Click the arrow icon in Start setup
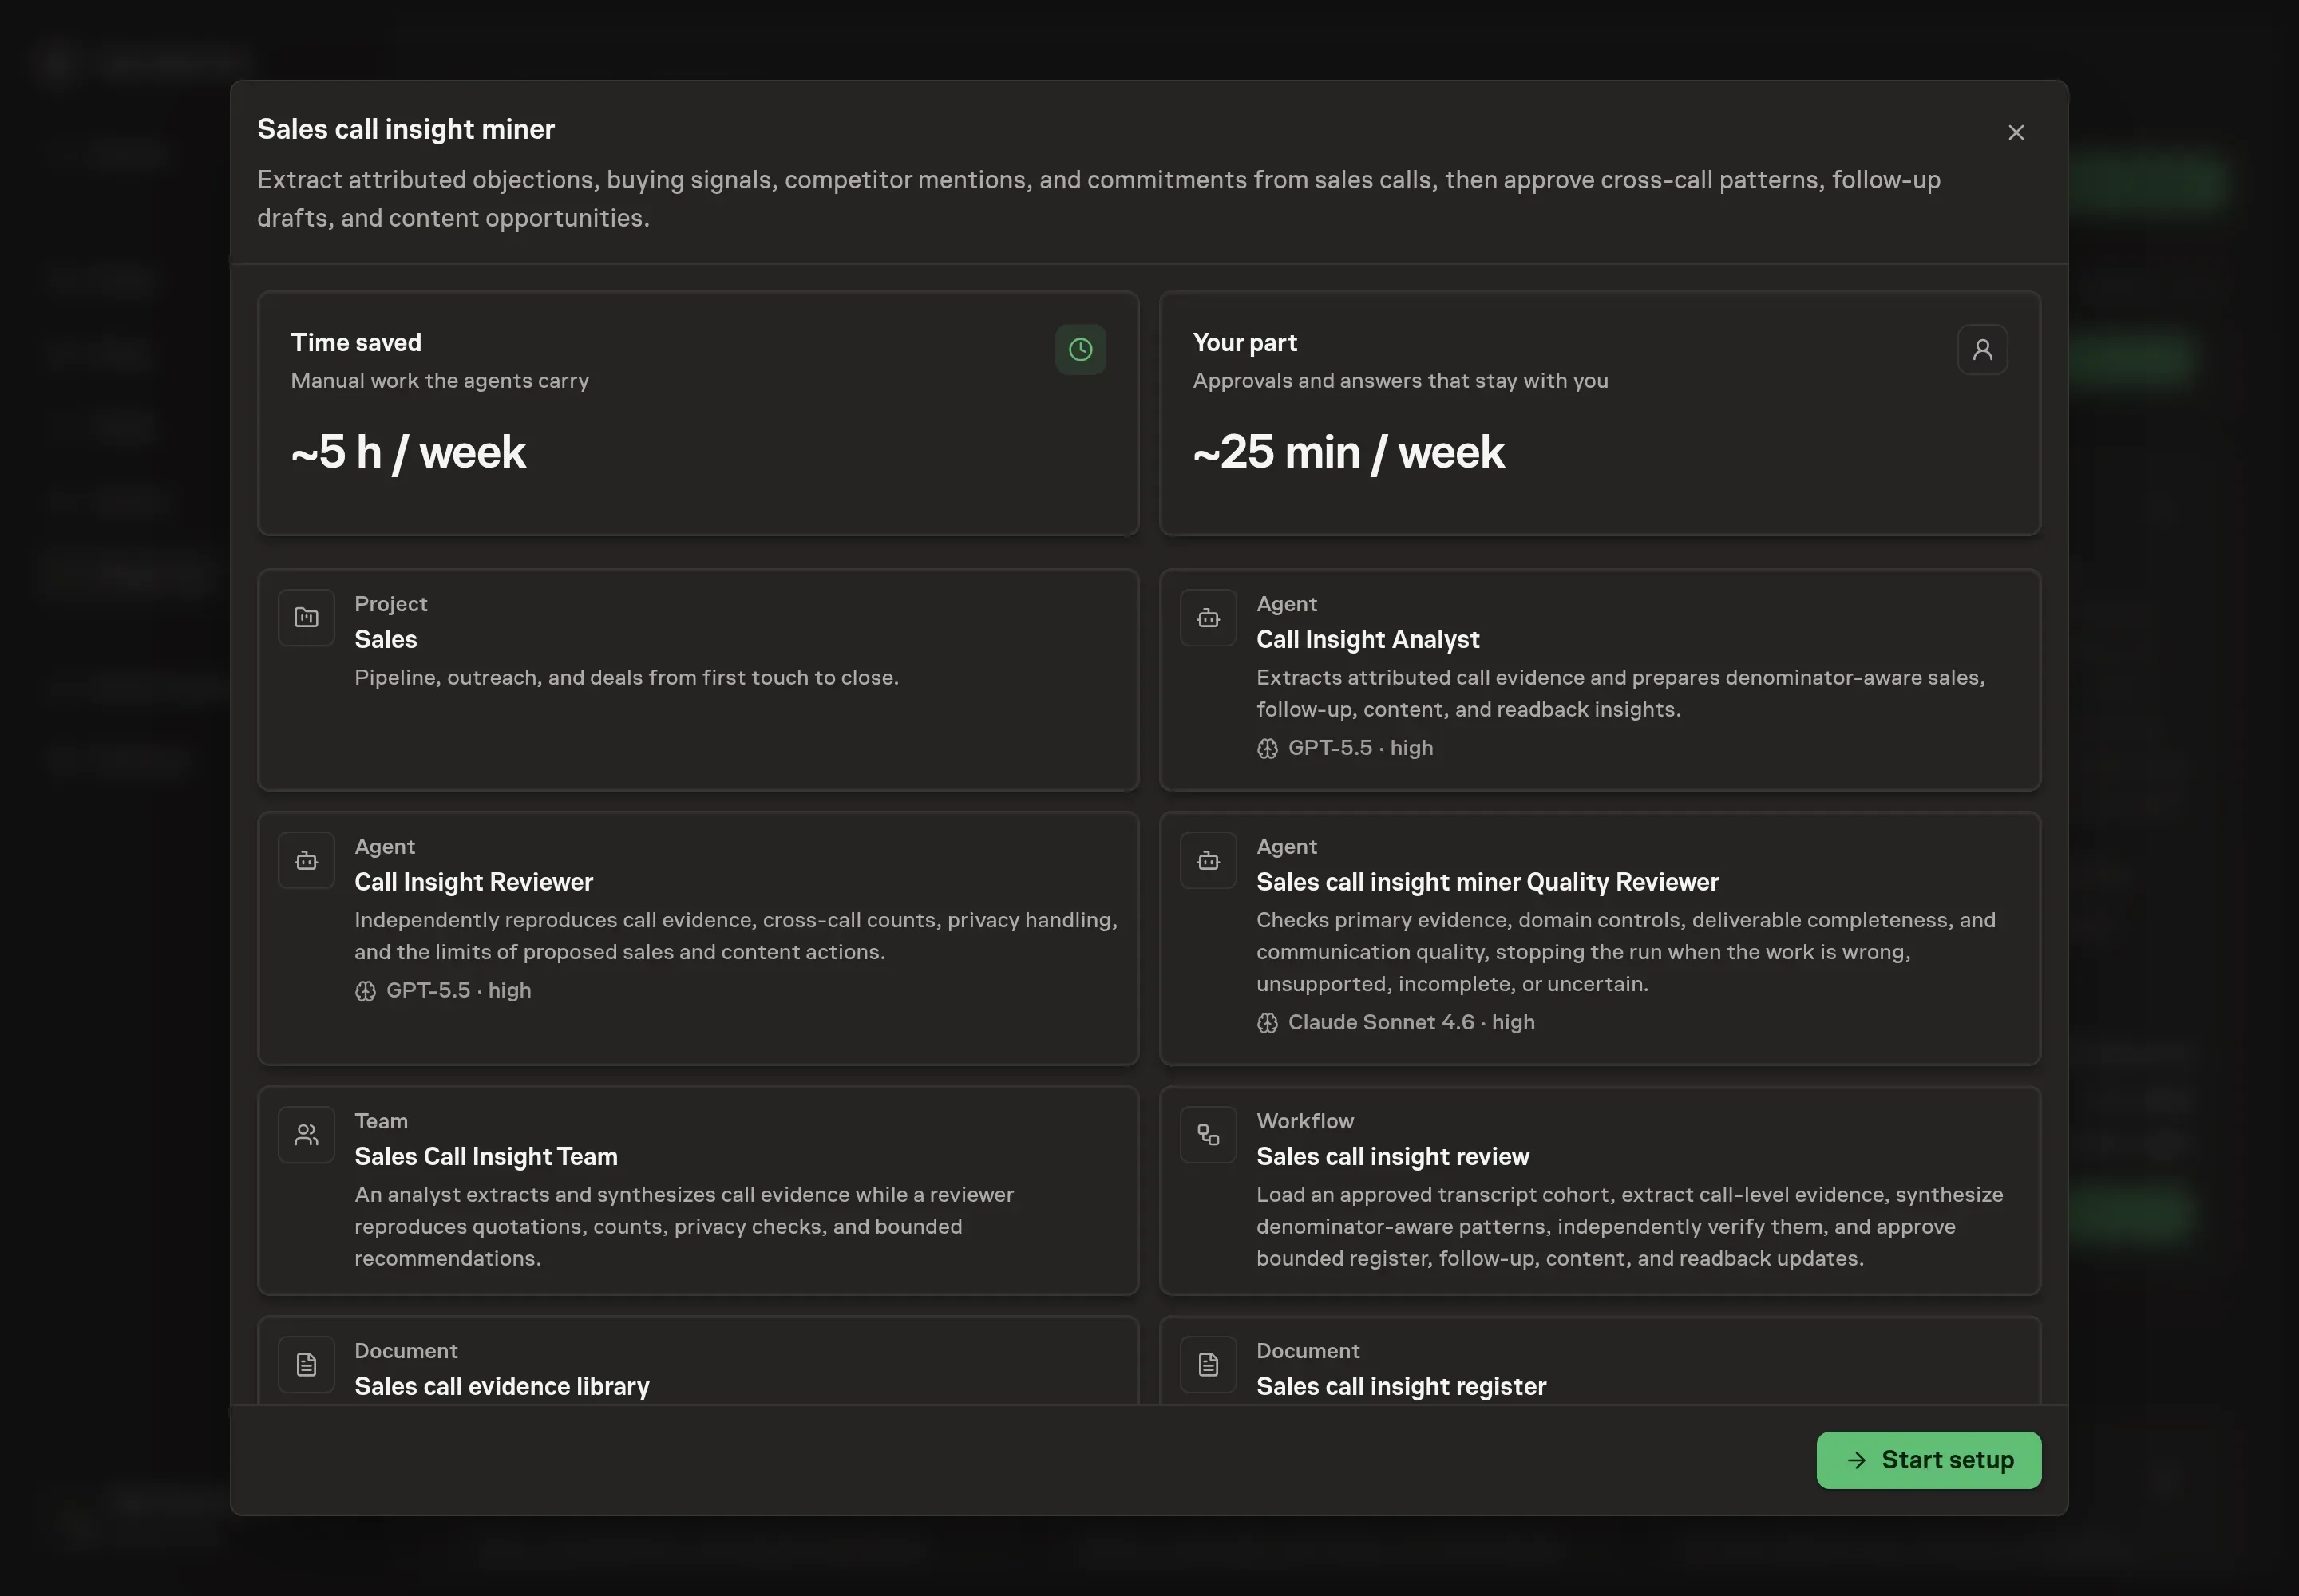 pyautogui.click(x=1856, y=1460)
